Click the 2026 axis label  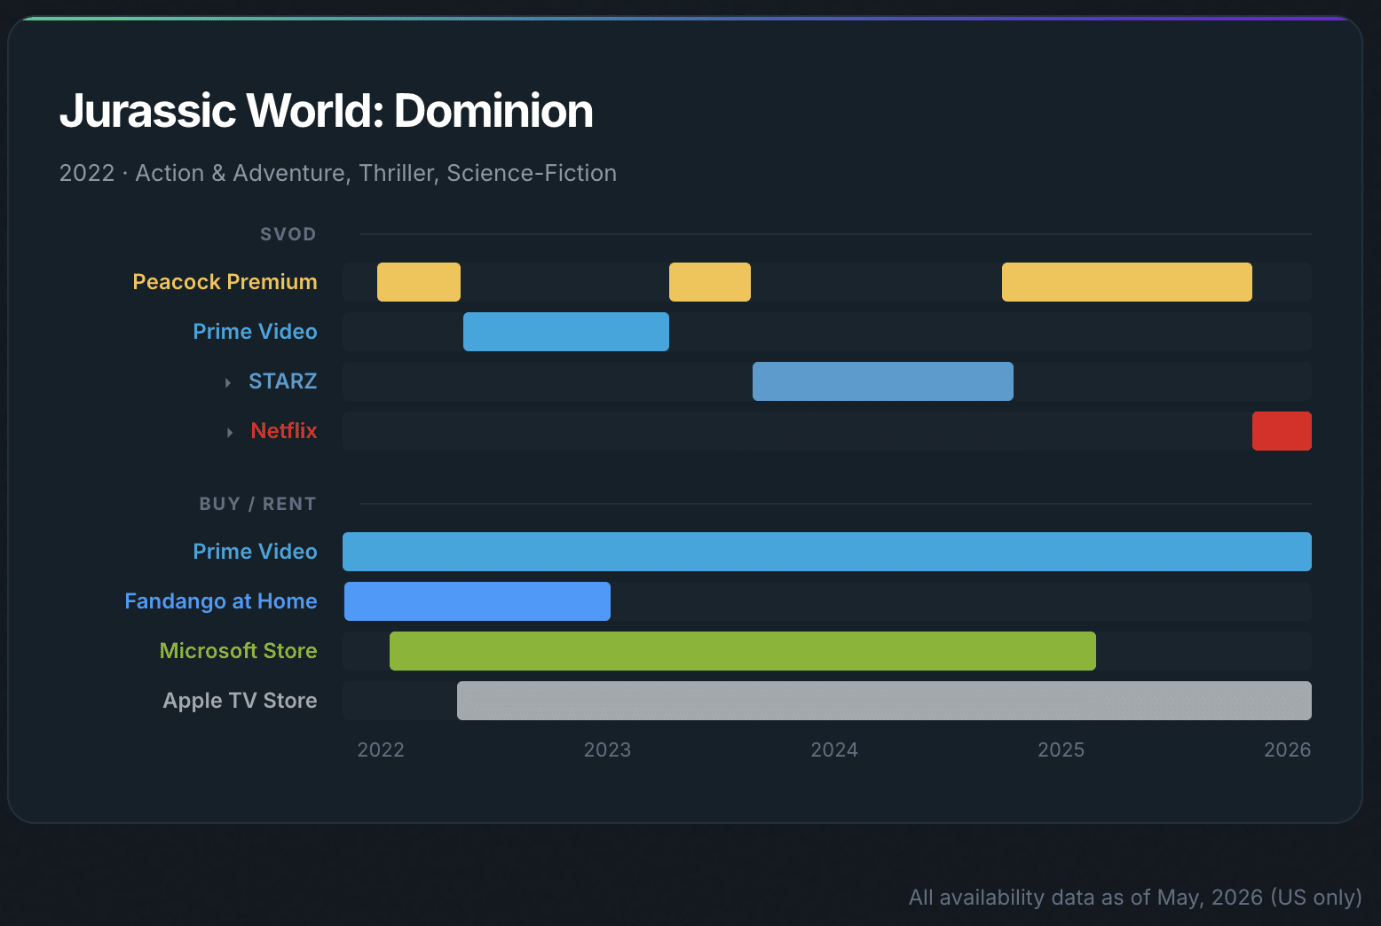1288,749
